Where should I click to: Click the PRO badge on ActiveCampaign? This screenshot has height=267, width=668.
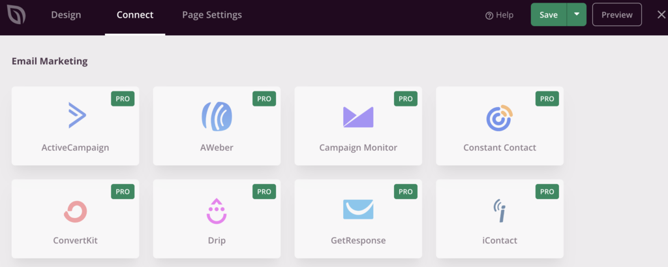click(x=123, y=99)
